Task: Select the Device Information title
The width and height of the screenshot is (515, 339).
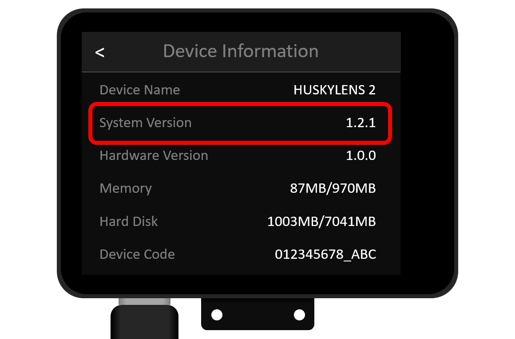Action: [x=241, y=51]
